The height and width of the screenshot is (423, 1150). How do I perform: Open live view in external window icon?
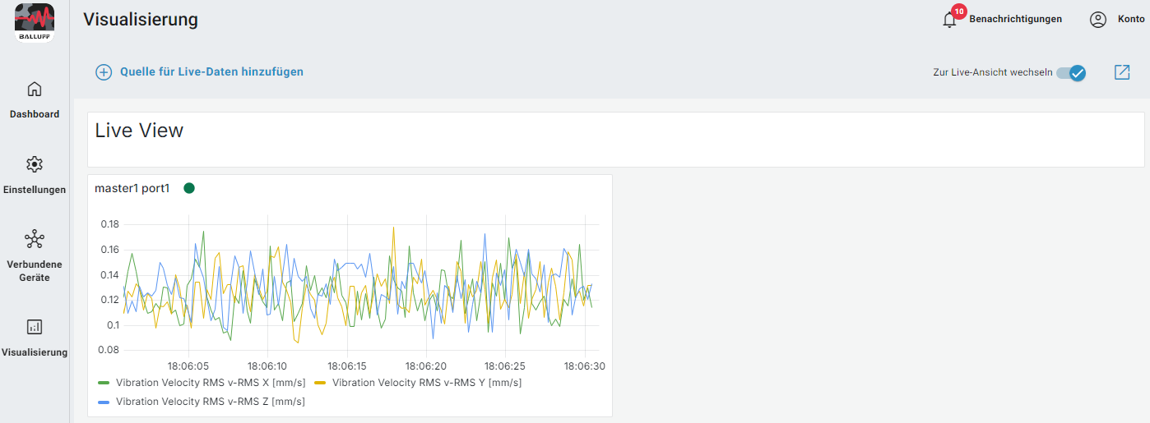1122,72
